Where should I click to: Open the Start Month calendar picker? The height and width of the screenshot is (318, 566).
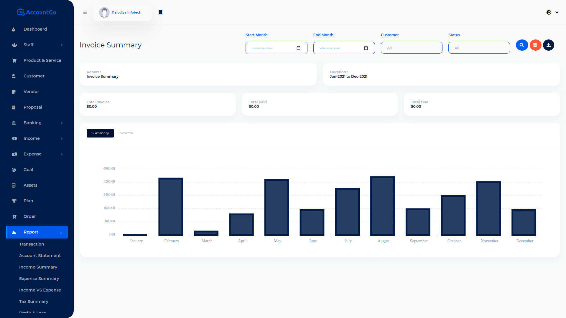(298, 48)
